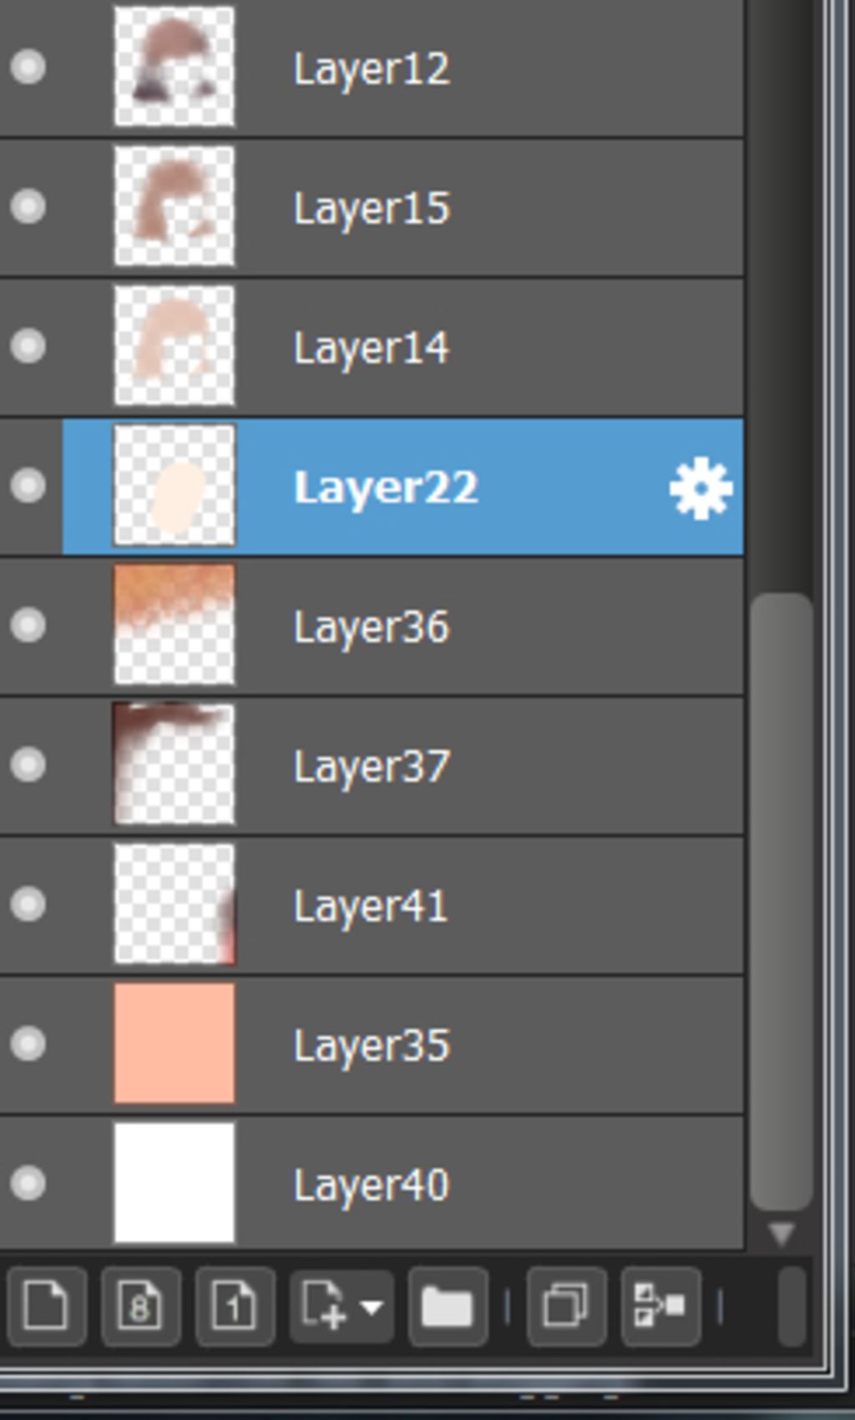The image size is (855, 1420).
Task: Hide Layer40 white background layer
Action: coord(28,1183)
